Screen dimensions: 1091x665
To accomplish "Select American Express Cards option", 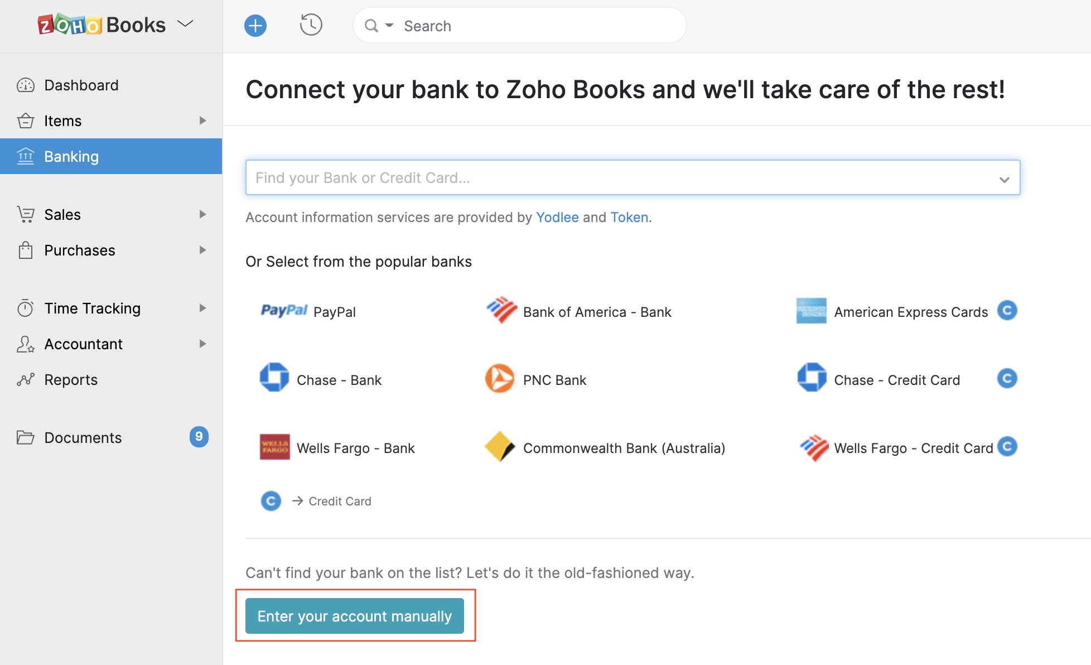I will click(x=910, y=311).
